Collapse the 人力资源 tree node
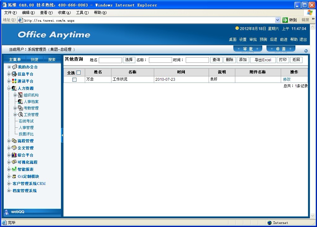Screen dimensions: 317x227 9,88
